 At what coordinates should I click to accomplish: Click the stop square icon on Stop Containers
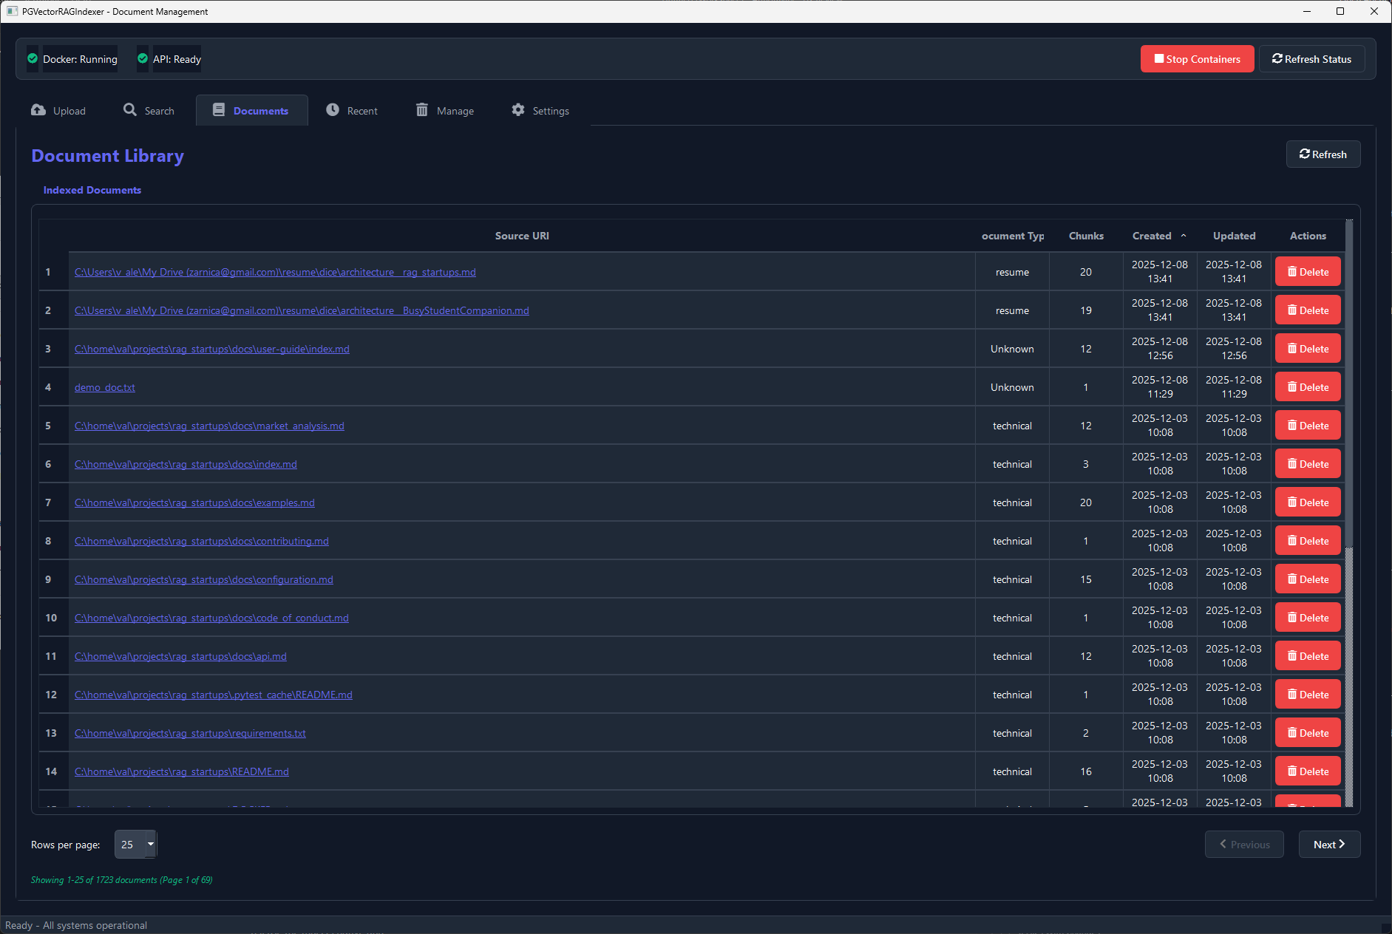point(1158,58)
